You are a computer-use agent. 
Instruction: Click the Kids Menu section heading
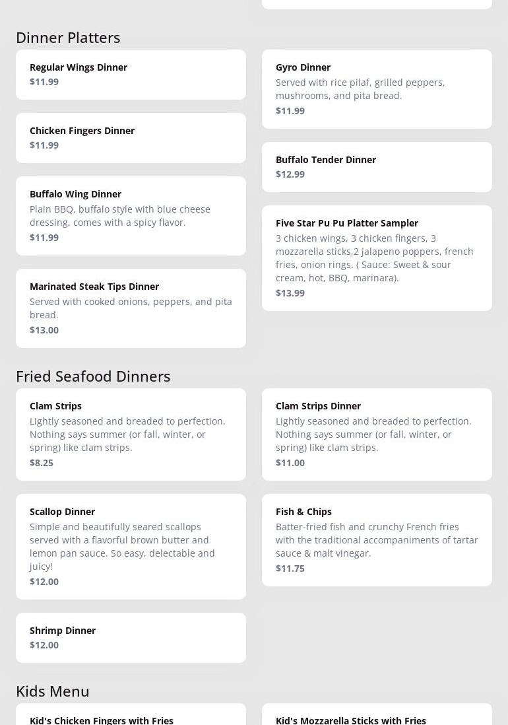[x=53, y=691]
